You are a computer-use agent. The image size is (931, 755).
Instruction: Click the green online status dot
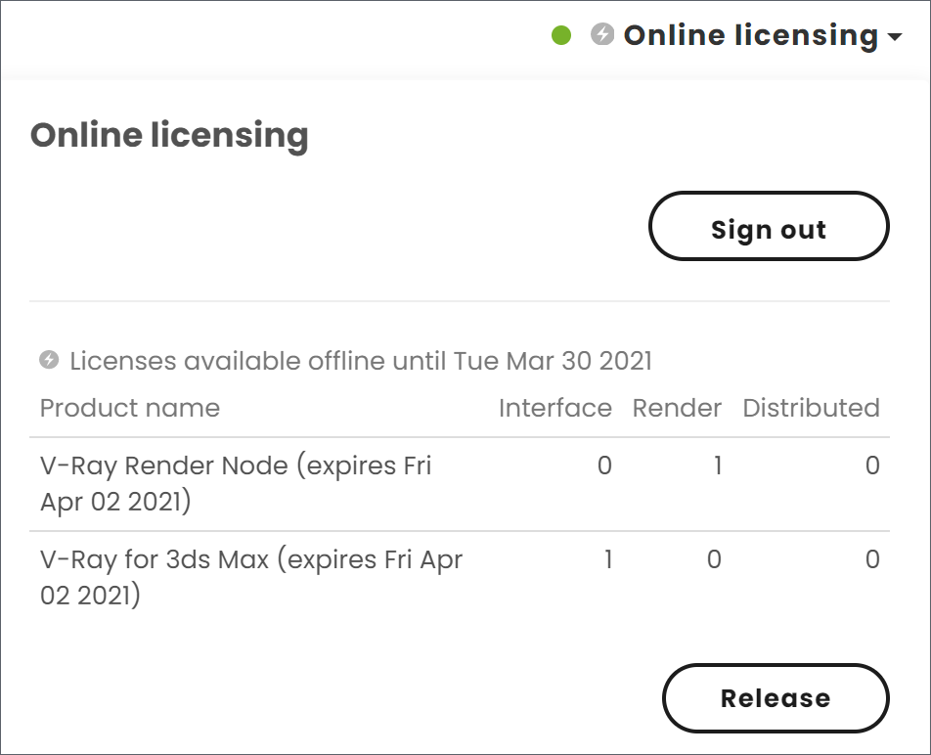(561, 36)
